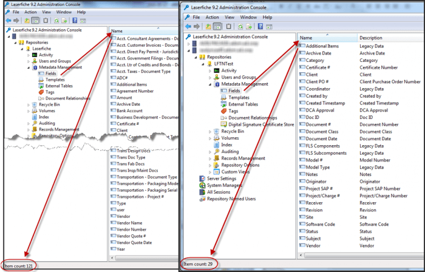Click horizontal scrollbar in right window list

pyautogui.click(x=364, y=256)
